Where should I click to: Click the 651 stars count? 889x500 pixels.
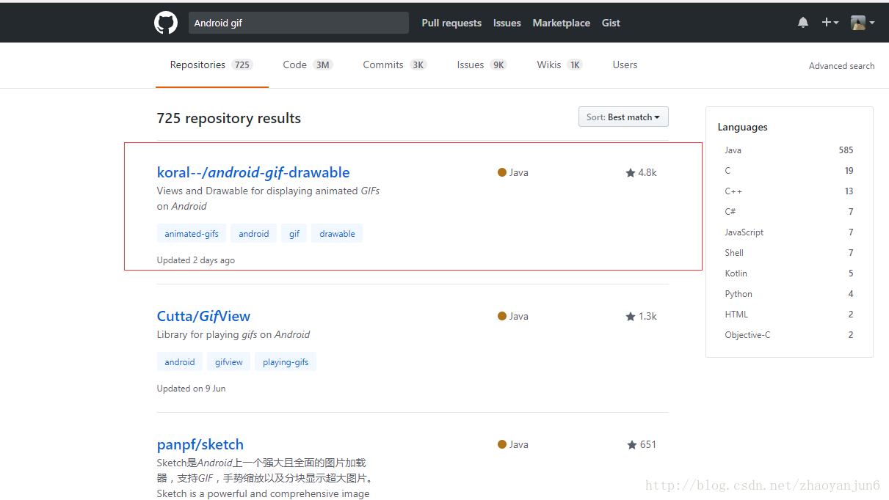click(642, 445)
